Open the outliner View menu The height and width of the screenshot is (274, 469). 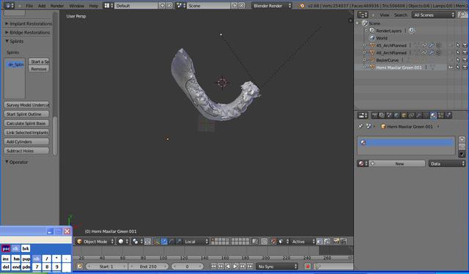point(384,15)
